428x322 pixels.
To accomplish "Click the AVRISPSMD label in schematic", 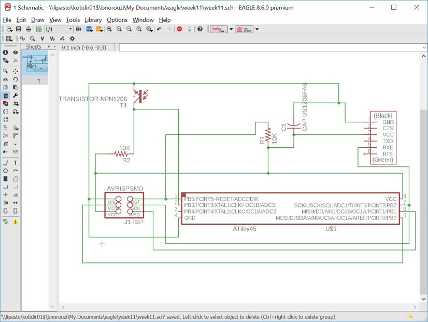I will 125,188.
